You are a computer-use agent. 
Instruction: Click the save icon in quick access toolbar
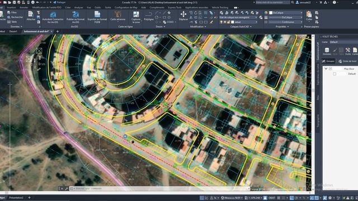(14, 2)
